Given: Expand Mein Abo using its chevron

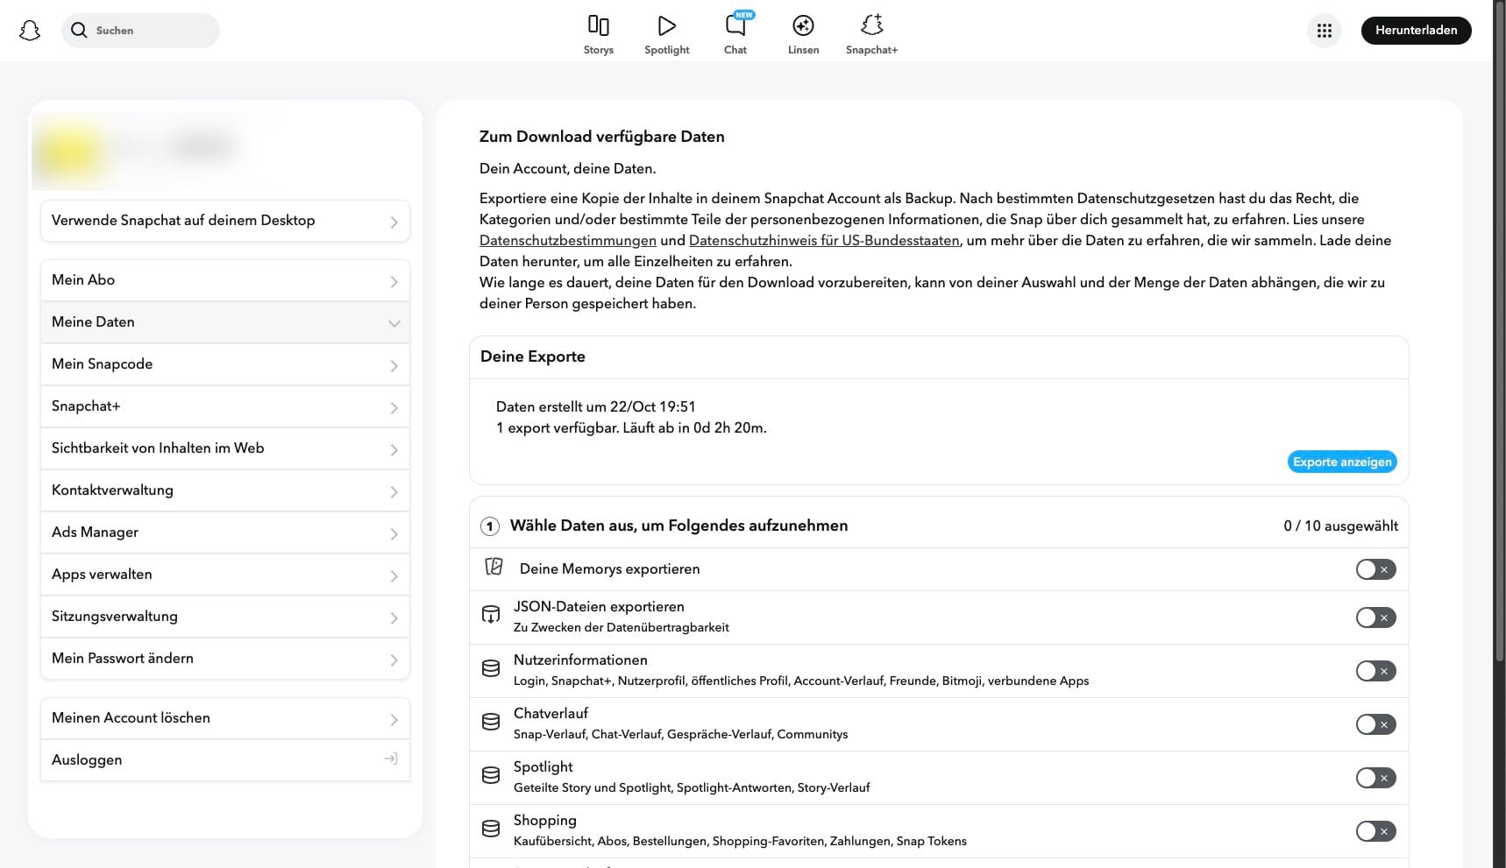Looking at the screenshot, I should click(394, 281).
